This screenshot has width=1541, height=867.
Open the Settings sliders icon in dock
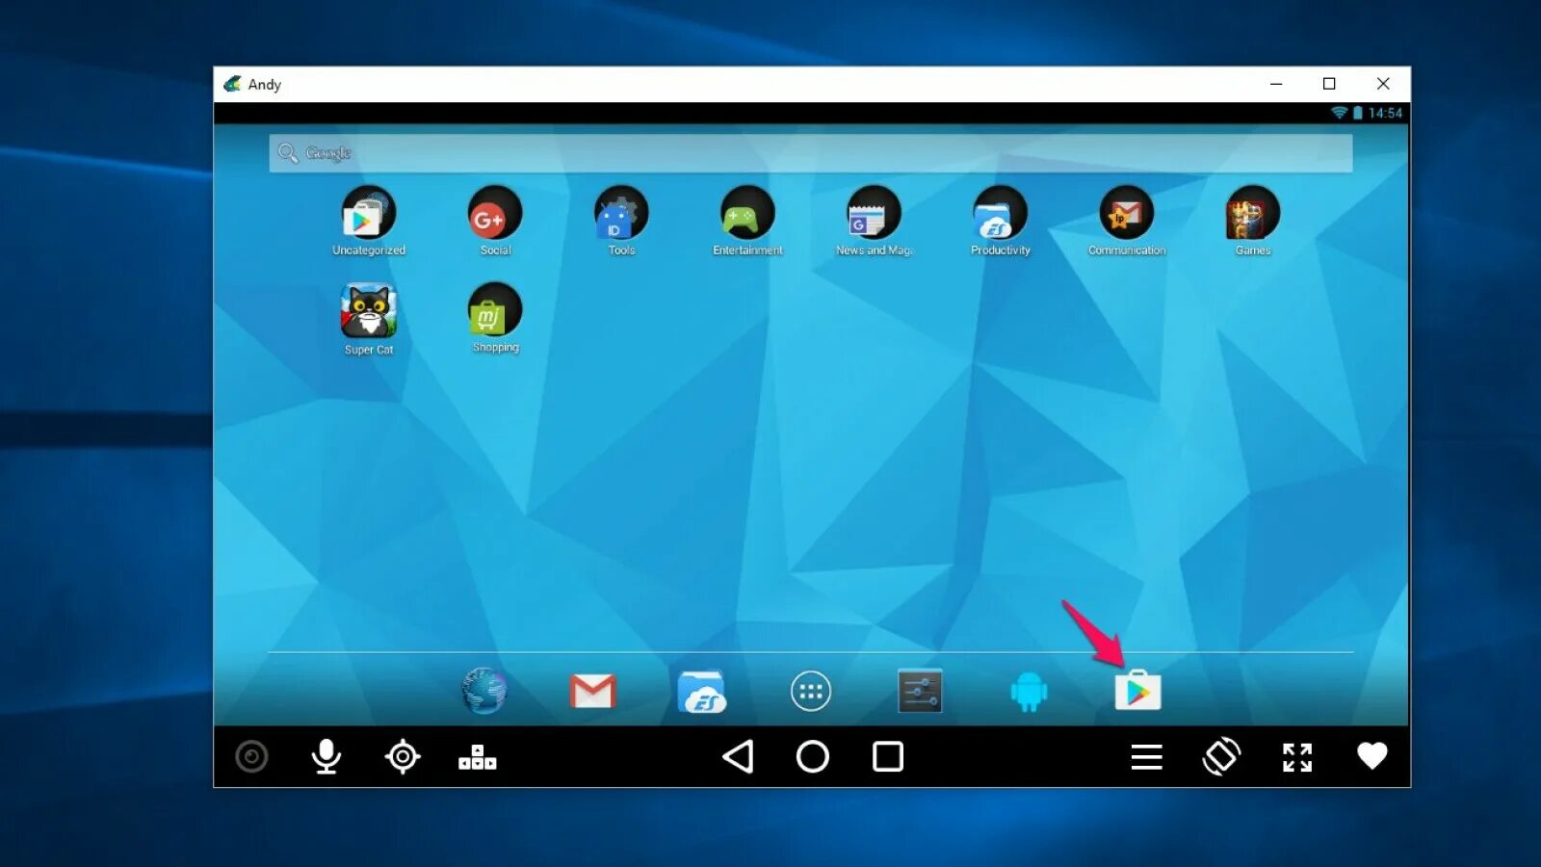(920, 691)
